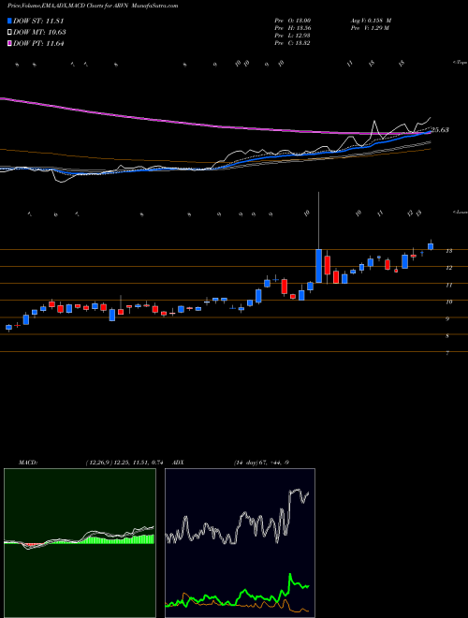Click the last blue candle at chart's right end
This screenshot has width=468, height=618.
coord(431,246)
